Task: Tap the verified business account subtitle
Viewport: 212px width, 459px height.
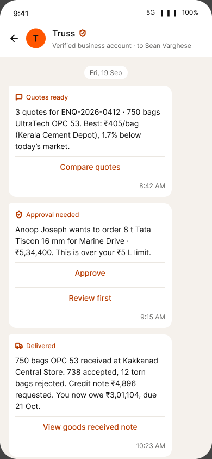Action: coord(122,46)
